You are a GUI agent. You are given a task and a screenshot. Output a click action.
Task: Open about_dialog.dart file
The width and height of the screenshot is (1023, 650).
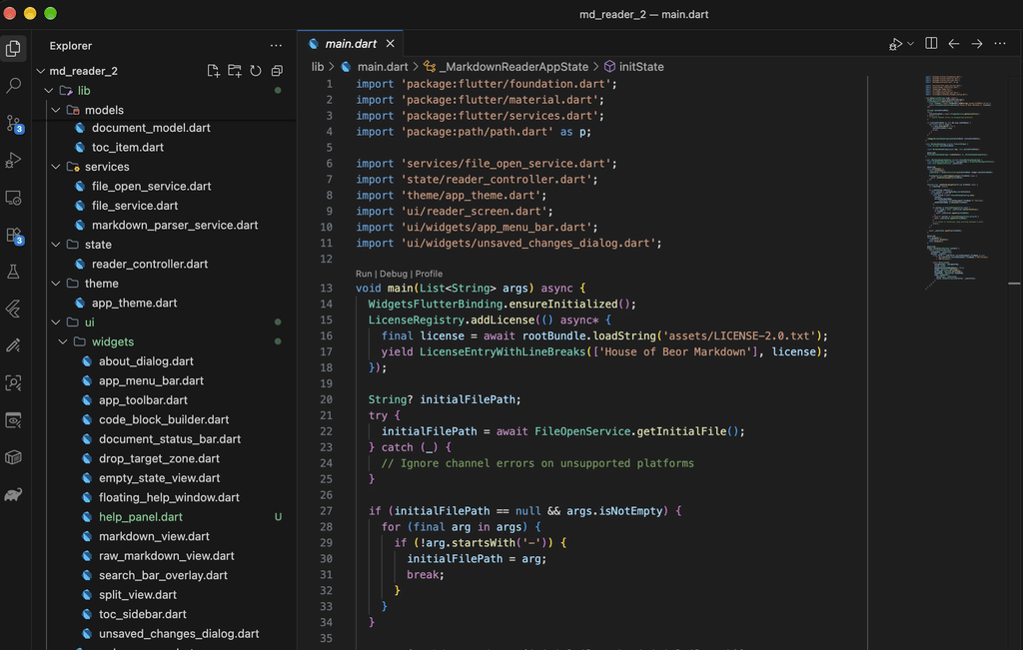[146, 361]
